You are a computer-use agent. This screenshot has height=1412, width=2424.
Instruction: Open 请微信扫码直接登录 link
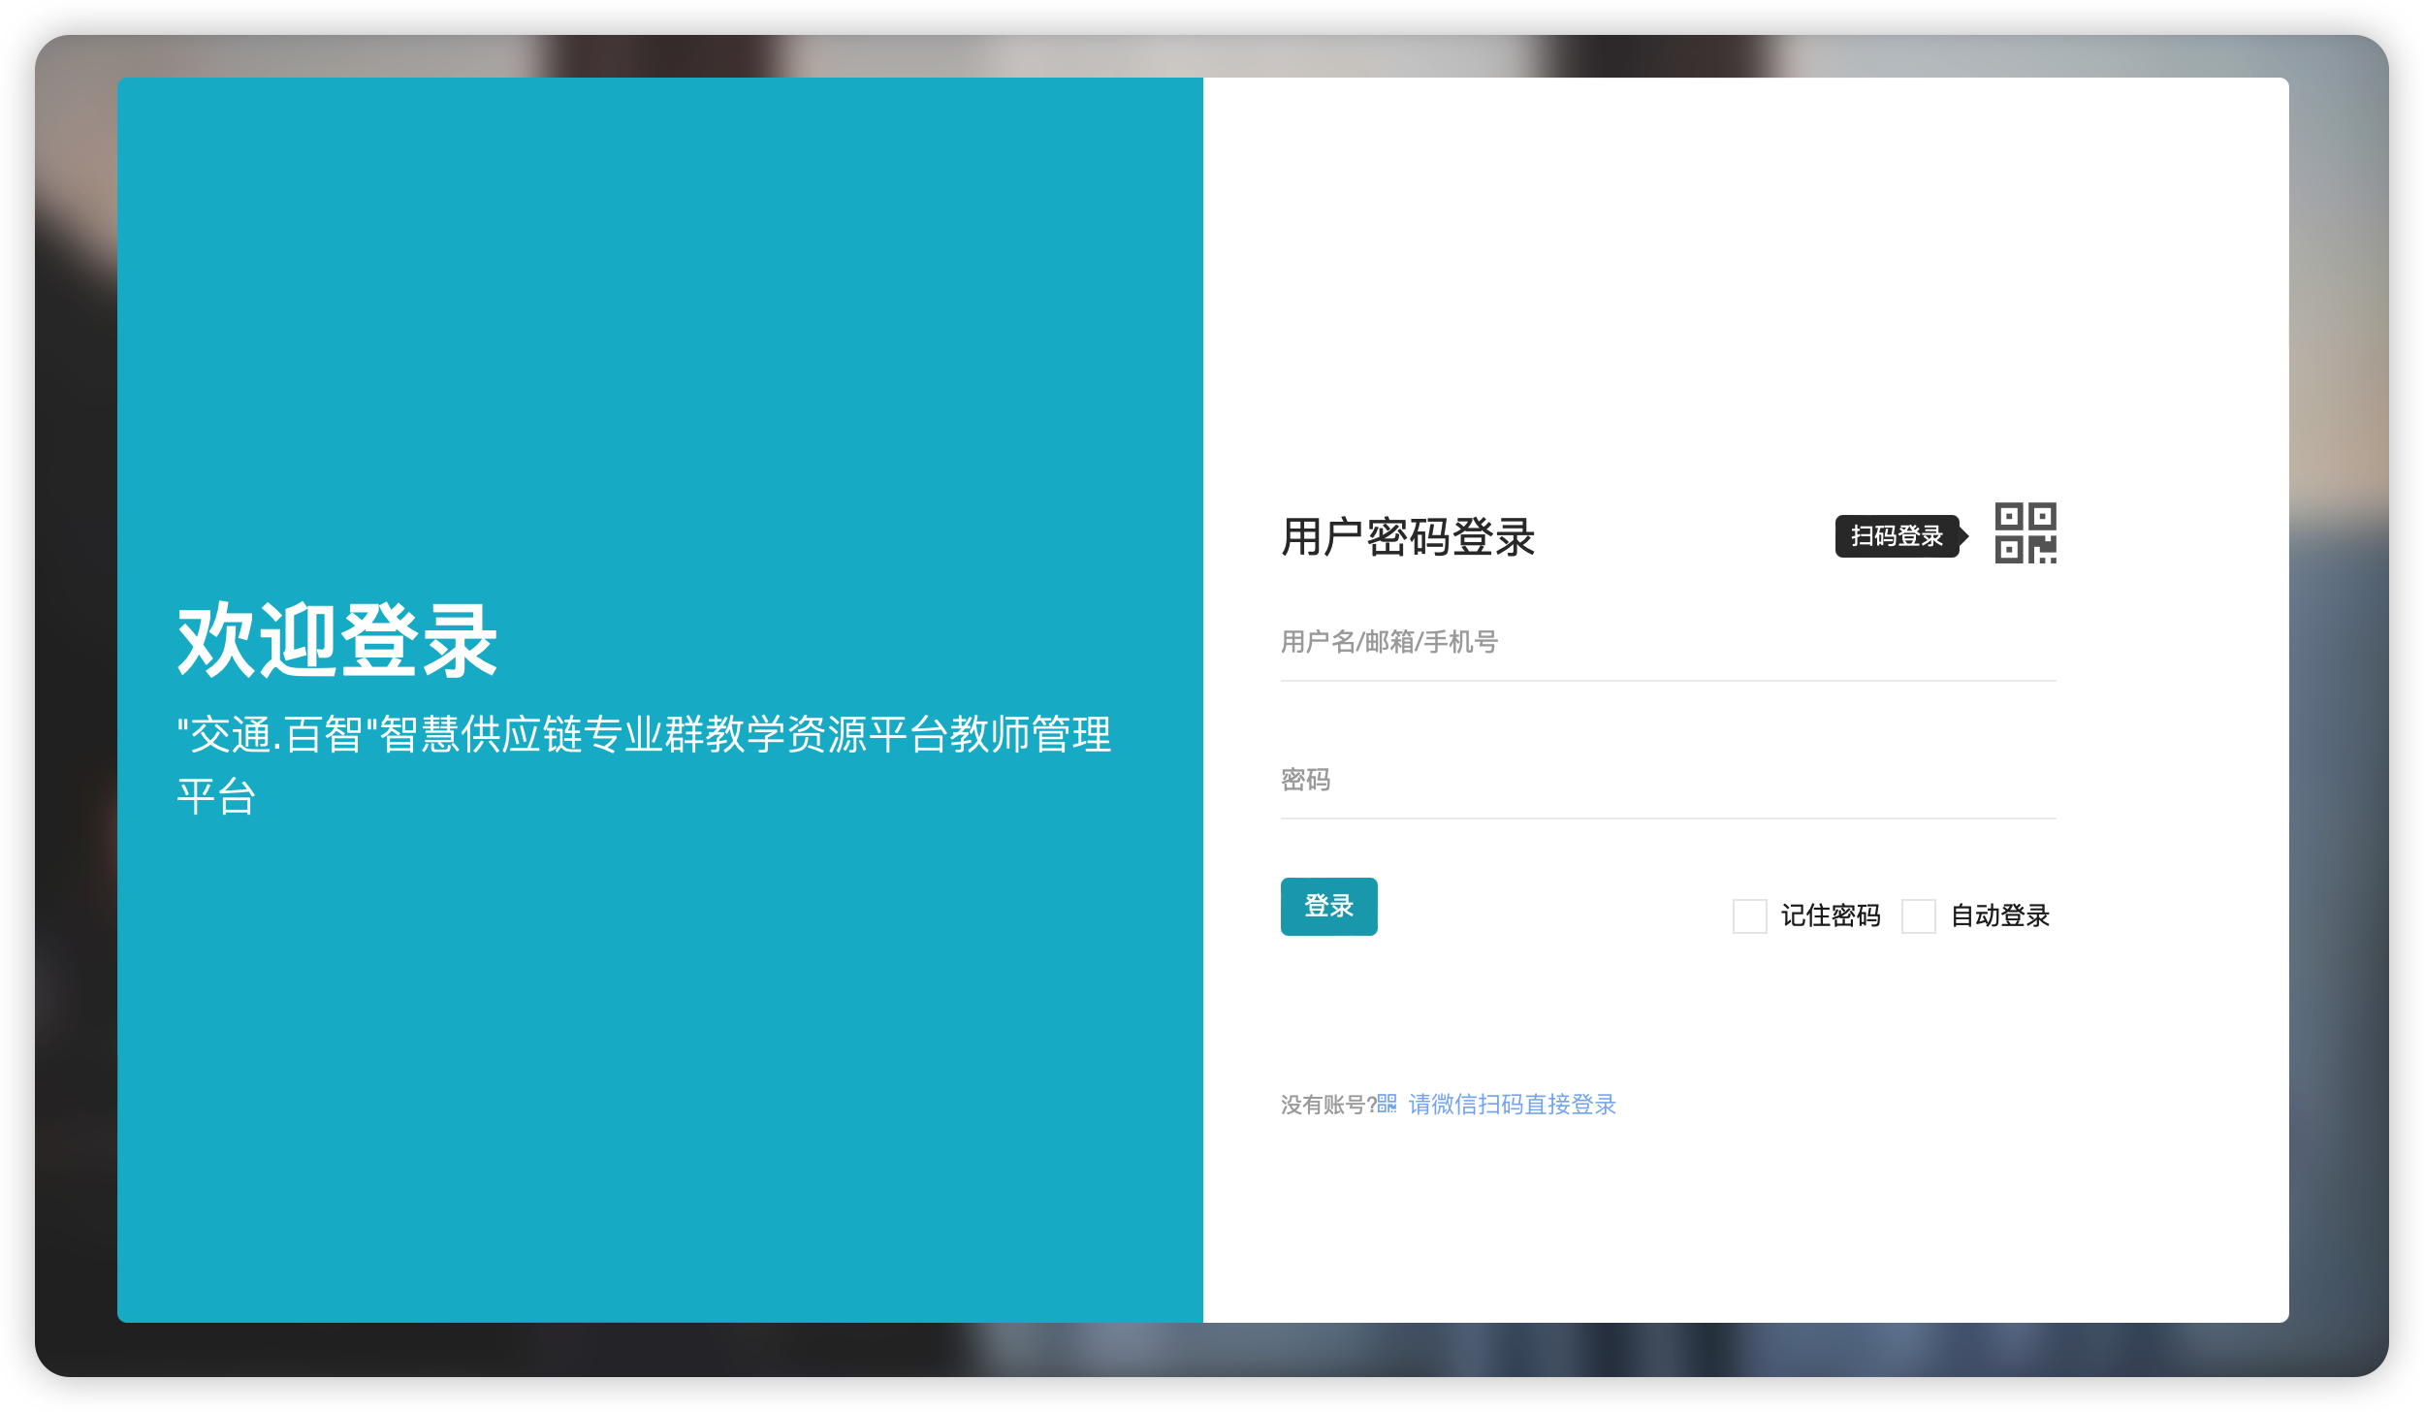[x=1510, y=1105]
